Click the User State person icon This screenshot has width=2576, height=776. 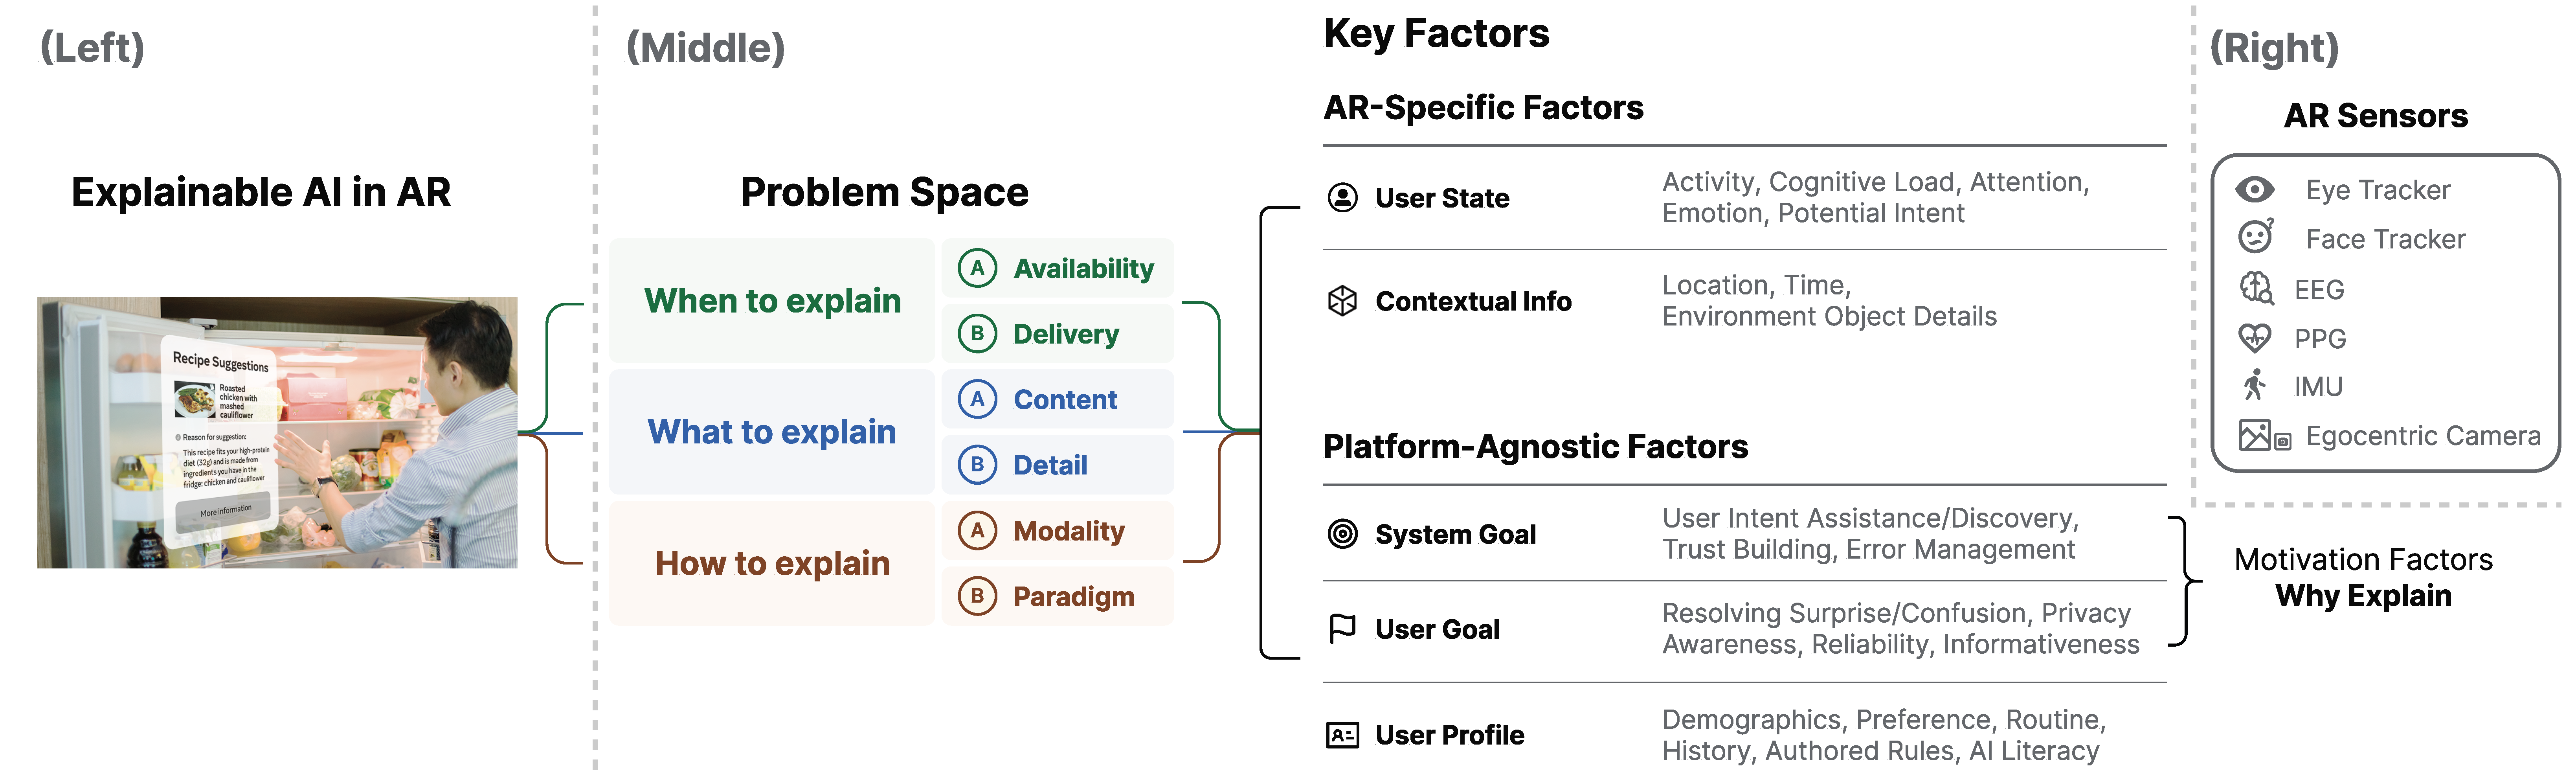(1342, 197)
